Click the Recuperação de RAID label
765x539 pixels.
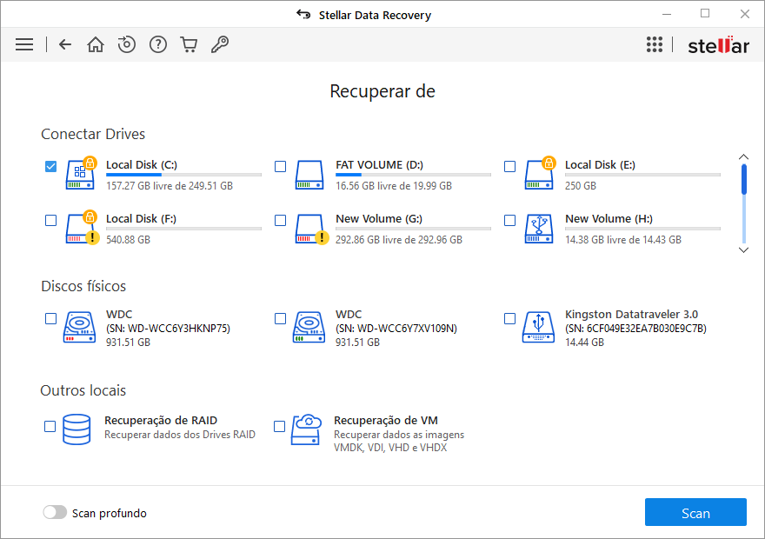click(161, 421)
